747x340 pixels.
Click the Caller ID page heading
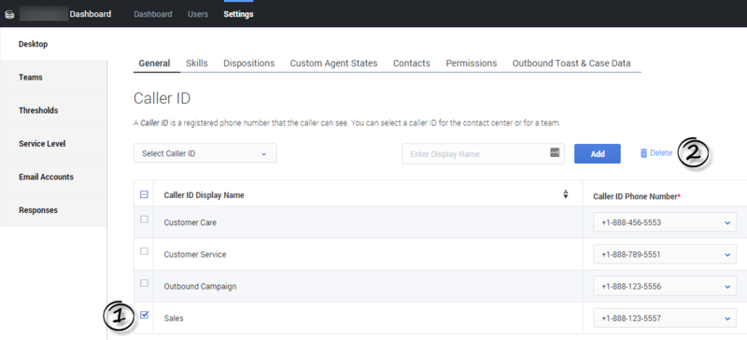click(162, 98)
